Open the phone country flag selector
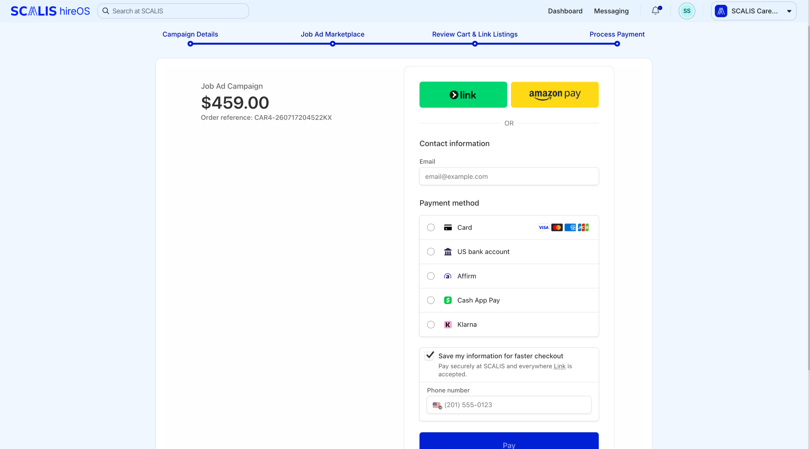Viewport: 810px width, 449px height. pyautogui.click(x=437, y=405)
